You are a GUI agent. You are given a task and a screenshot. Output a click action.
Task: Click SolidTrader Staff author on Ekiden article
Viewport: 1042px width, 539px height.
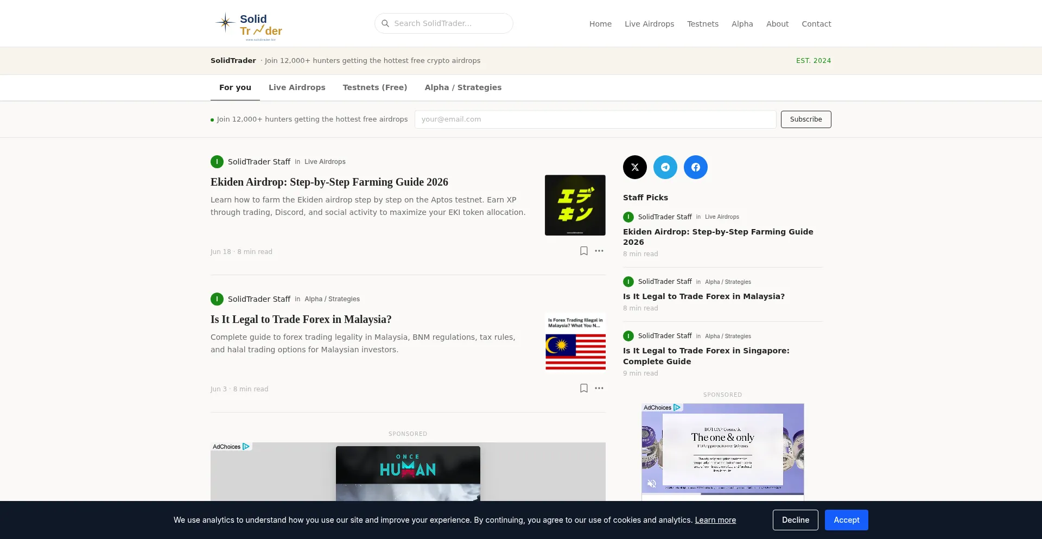(259, 162)
